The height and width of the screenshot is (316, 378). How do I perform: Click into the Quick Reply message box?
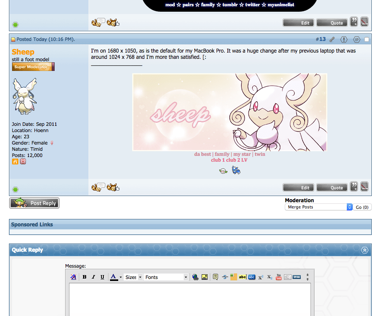190,300
